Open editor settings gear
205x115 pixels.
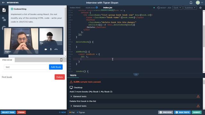(200, 8)
